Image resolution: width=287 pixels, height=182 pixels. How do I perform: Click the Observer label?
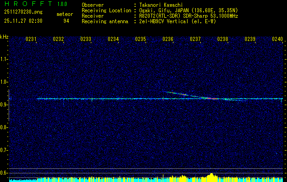point(93,5)
